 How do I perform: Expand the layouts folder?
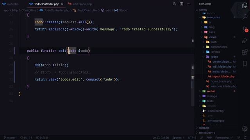coord(215,52)
